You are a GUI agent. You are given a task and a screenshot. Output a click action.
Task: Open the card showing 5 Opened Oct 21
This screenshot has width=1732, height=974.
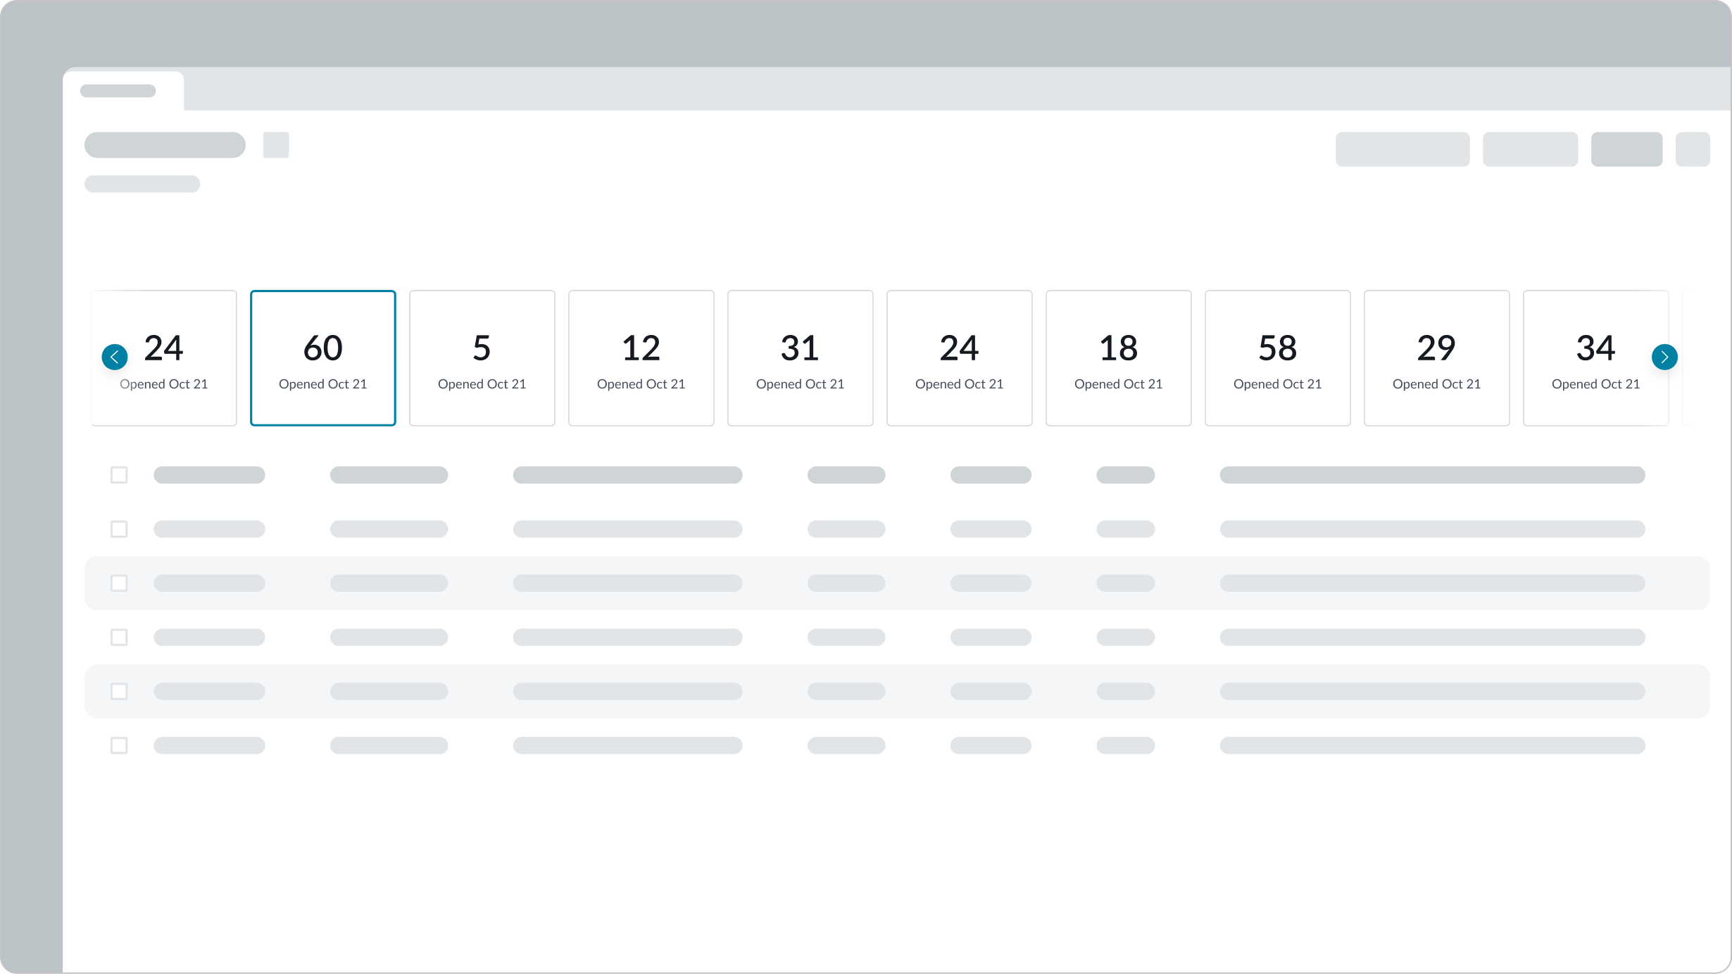tap(482, 358)
